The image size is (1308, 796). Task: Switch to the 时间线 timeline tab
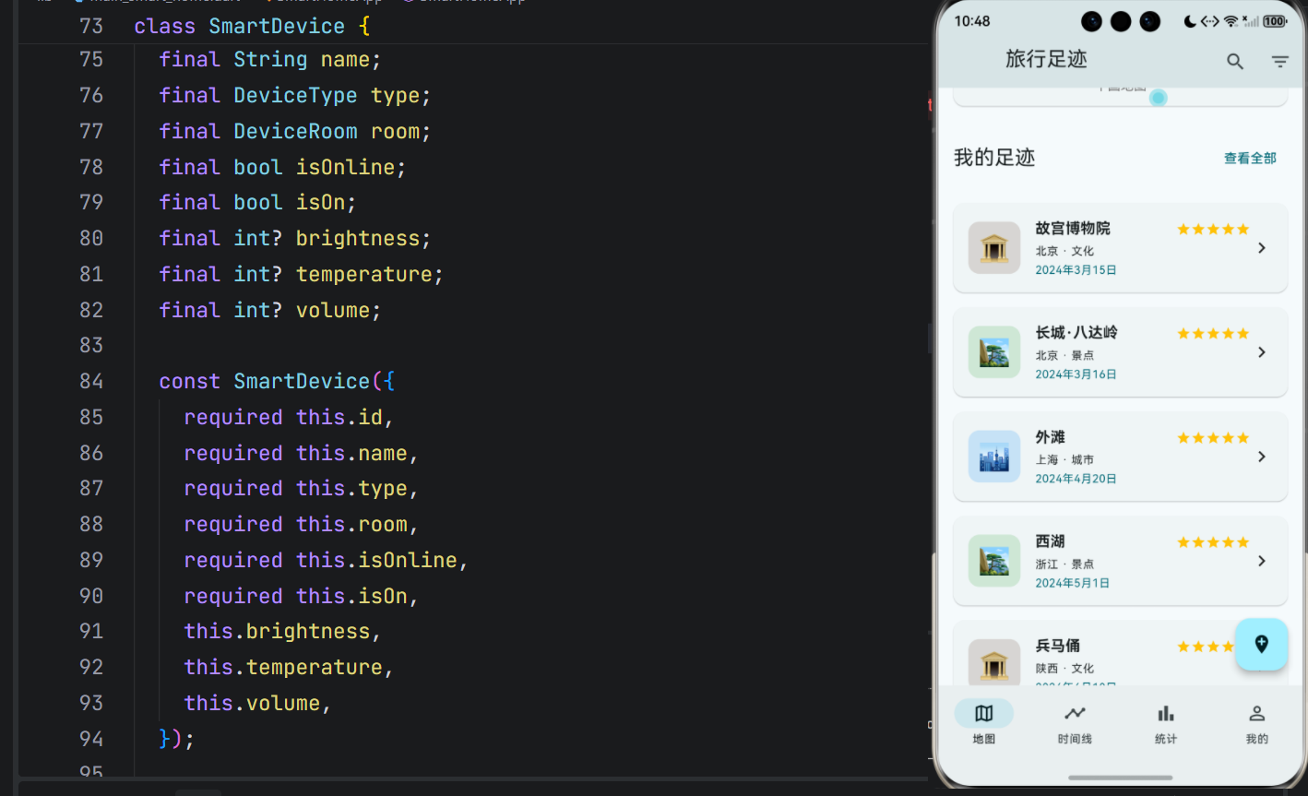(1075, 722)
